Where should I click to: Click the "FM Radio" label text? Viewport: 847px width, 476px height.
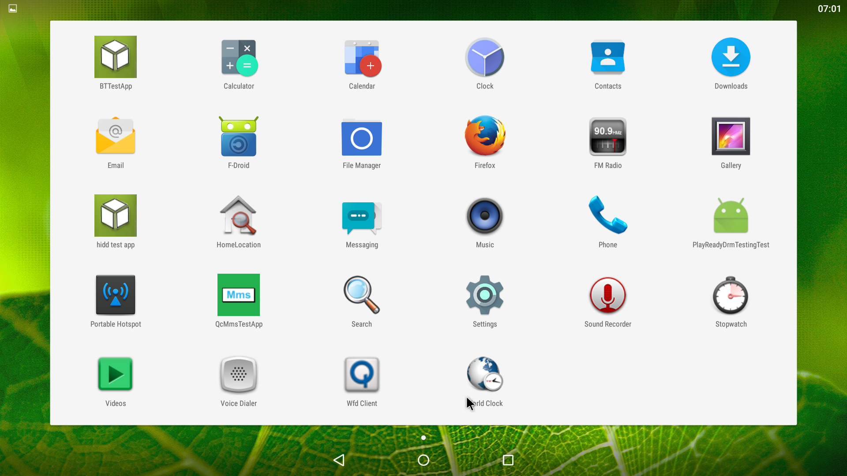click(608, 165)
